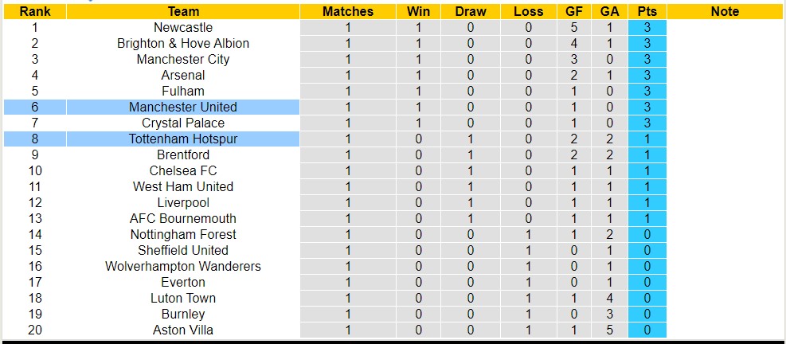Screen dimensions: 786x344
Task: Select the highlighted Manchester United row
Action: tap(183, 107)
